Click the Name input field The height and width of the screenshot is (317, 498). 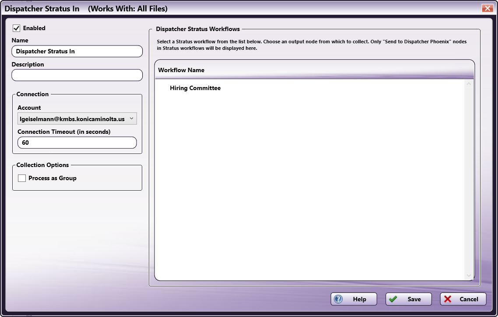(x=77, y=52)
